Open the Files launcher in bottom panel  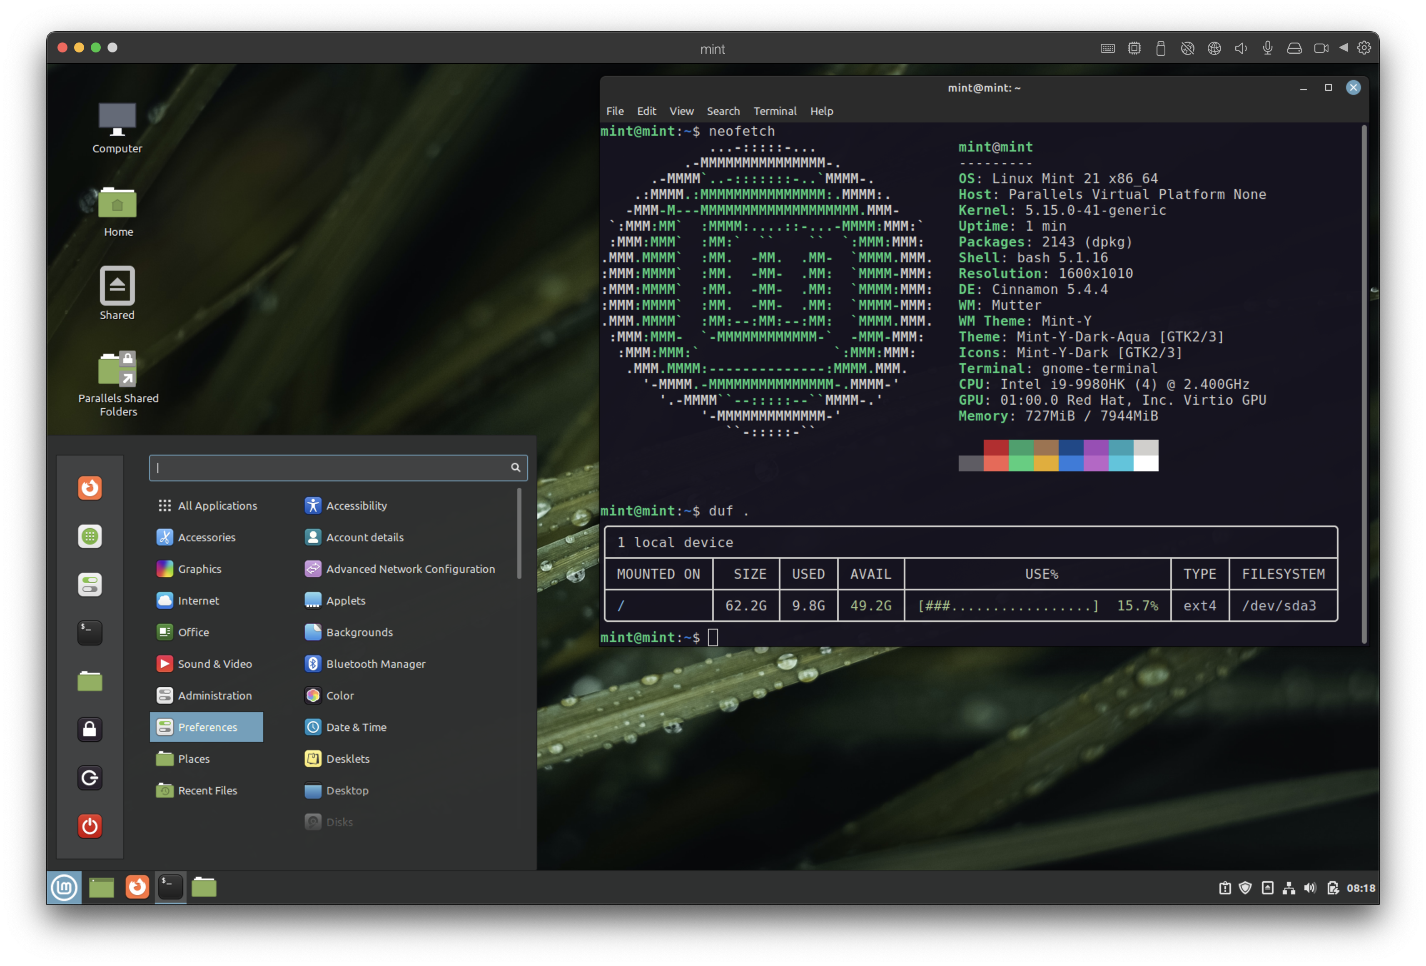coord(204,887)
